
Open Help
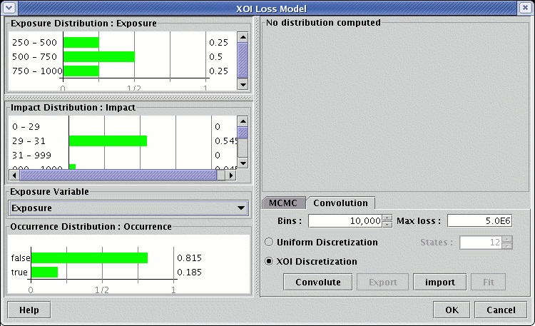coord(29,310)
